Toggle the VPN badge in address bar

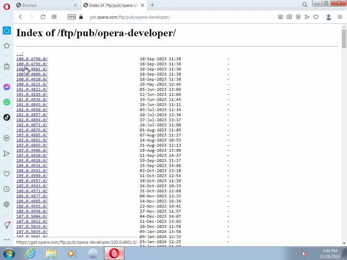coord(72,17)
